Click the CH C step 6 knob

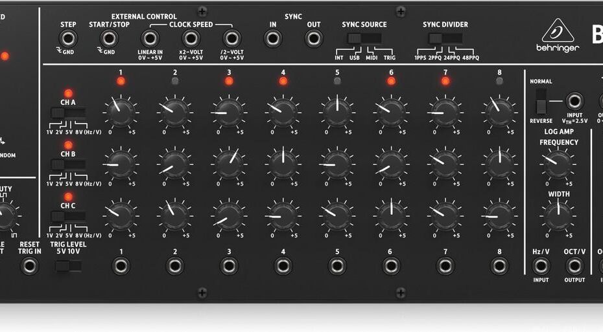point(391,216)
